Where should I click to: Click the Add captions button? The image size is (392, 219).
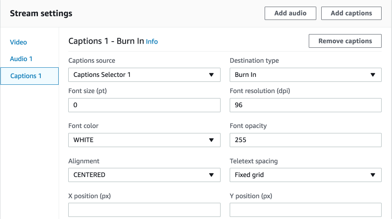[x=351, y=13]
